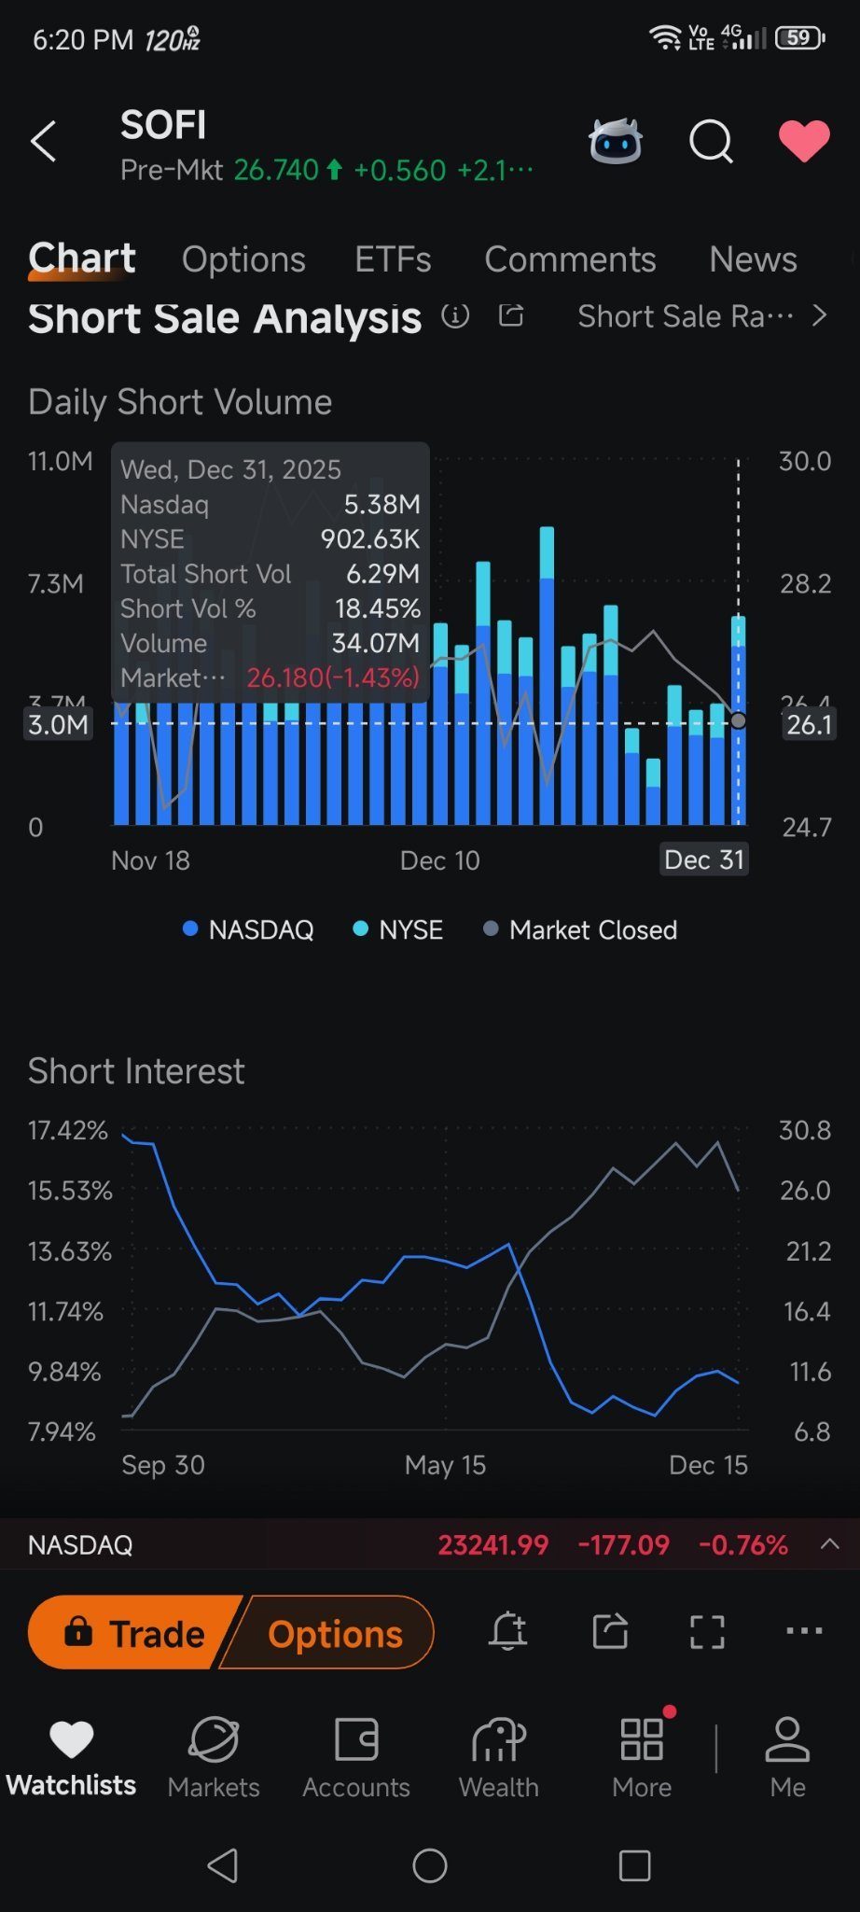Go back using the arrow beside SOFI
The height and width of the screenshot is (1912, 860).
(x=44, y=142)
